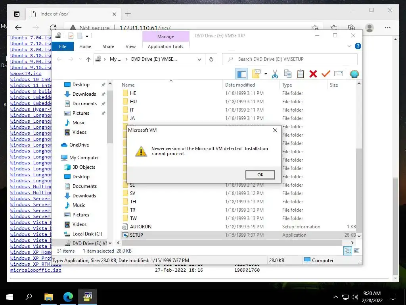Open Customize Quick Access Toolbar dropdown
Image resolution: width=406 pixels, height=305 pixels.
point(87,36)
